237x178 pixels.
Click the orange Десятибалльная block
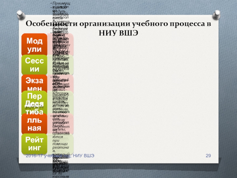(x=34, y=123)
